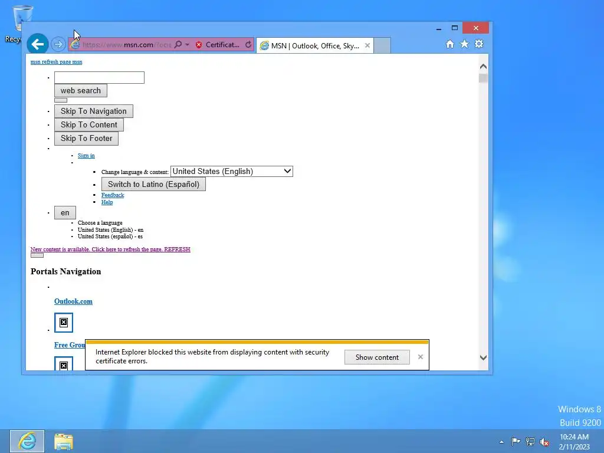The width and height of the screenshot is (604, 453).
Task: Click the Skip To Navigation button
Action: tap(94, 111)
